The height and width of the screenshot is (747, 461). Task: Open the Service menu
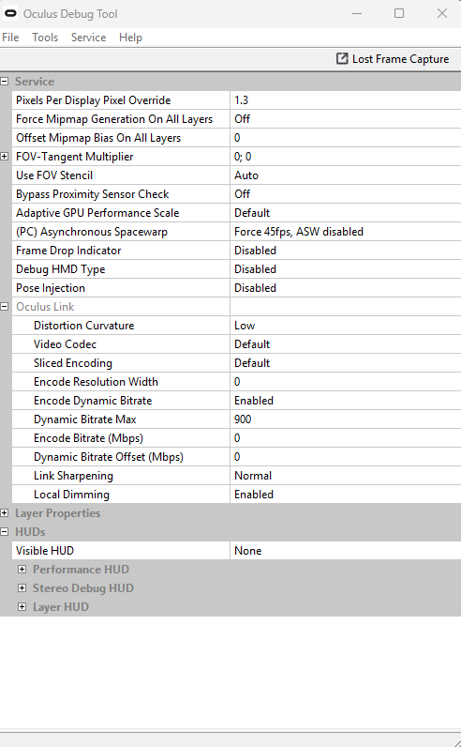[88, 38]
